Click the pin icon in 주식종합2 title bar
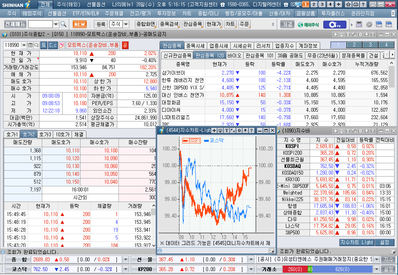This screenshot has height=275, width=398. pos(366,34)
